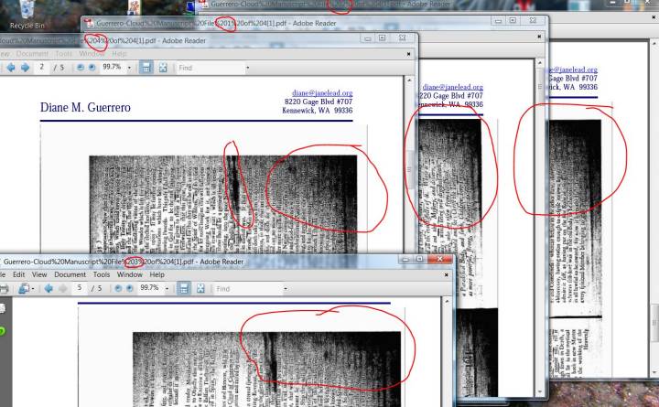Image resolution: width=659 pixels, height=407 pixels.
Task: Click scrollbar thumb in rightmost window
Action: pyautogui.click(x=654, y=323)
